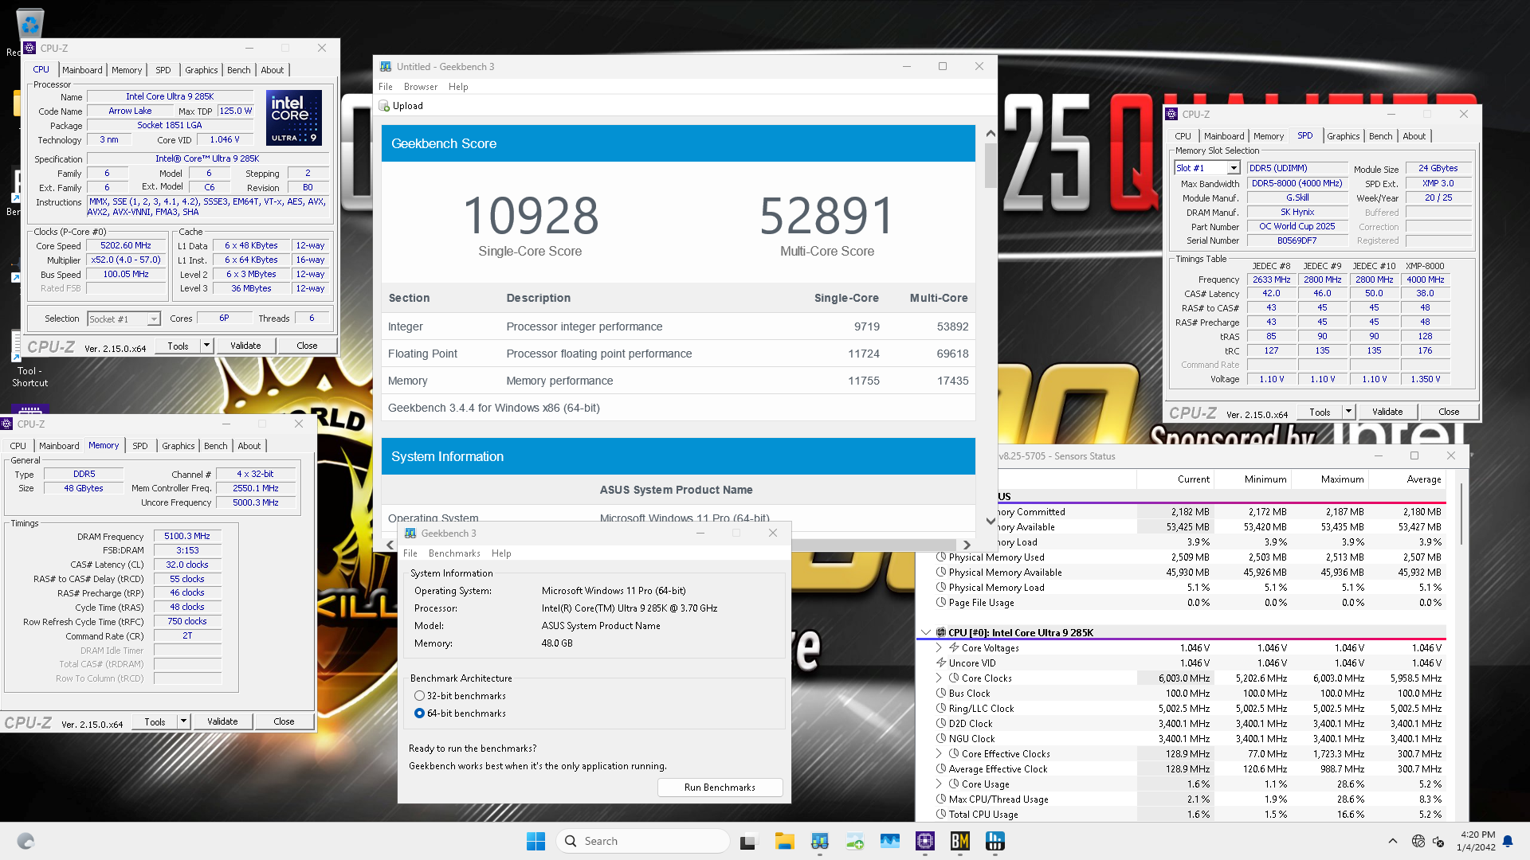This screenshot has height=860, width=1530.
Task: Open the Socket #1 selection dropdown
Action: 153,319
